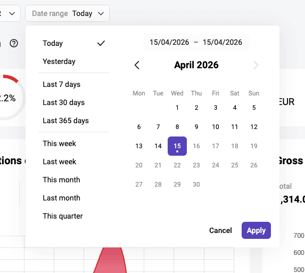
Task: Open the Date range Today dropdown
Action: [67, 13]
